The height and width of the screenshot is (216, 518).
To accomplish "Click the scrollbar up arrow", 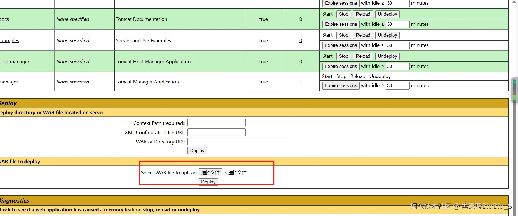I will [514, 2].
